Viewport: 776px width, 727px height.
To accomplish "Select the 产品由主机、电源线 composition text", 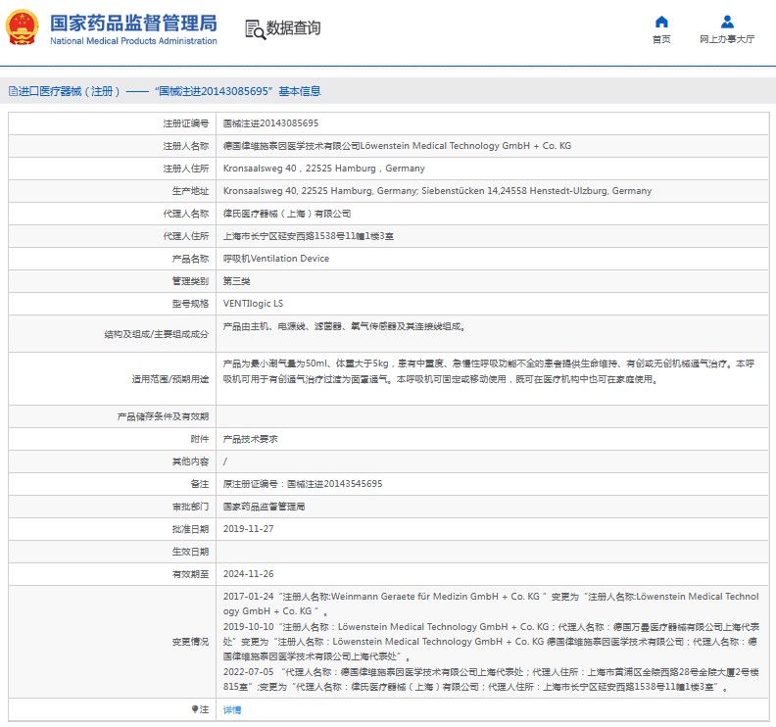I will coord(344,326).
